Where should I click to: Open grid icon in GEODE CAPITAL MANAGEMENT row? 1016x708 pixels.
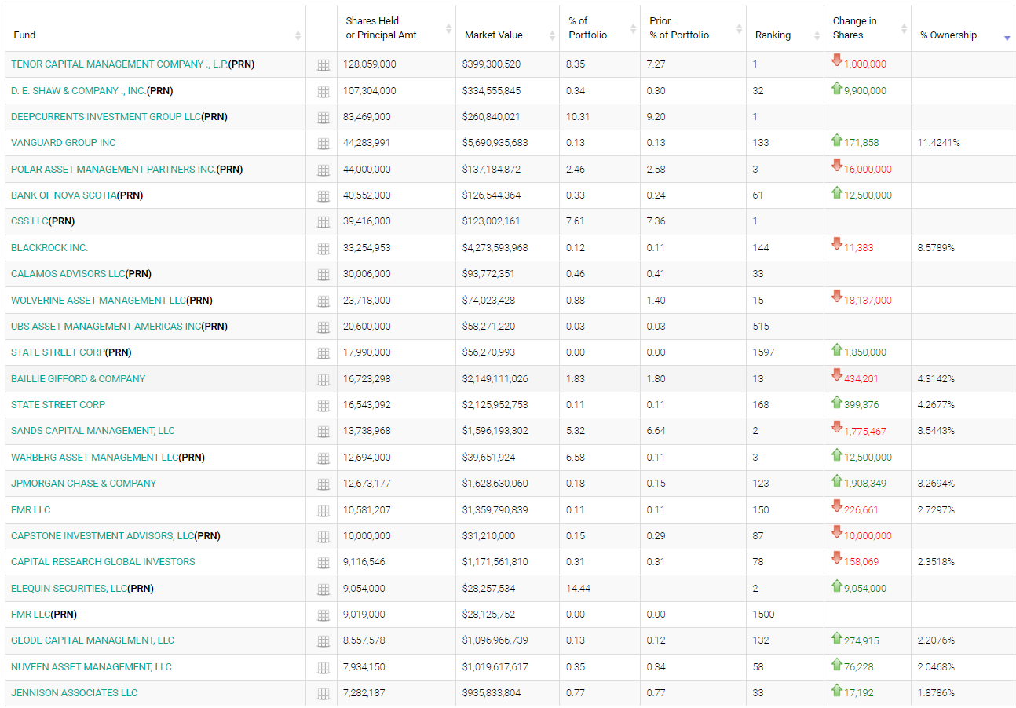323,641
